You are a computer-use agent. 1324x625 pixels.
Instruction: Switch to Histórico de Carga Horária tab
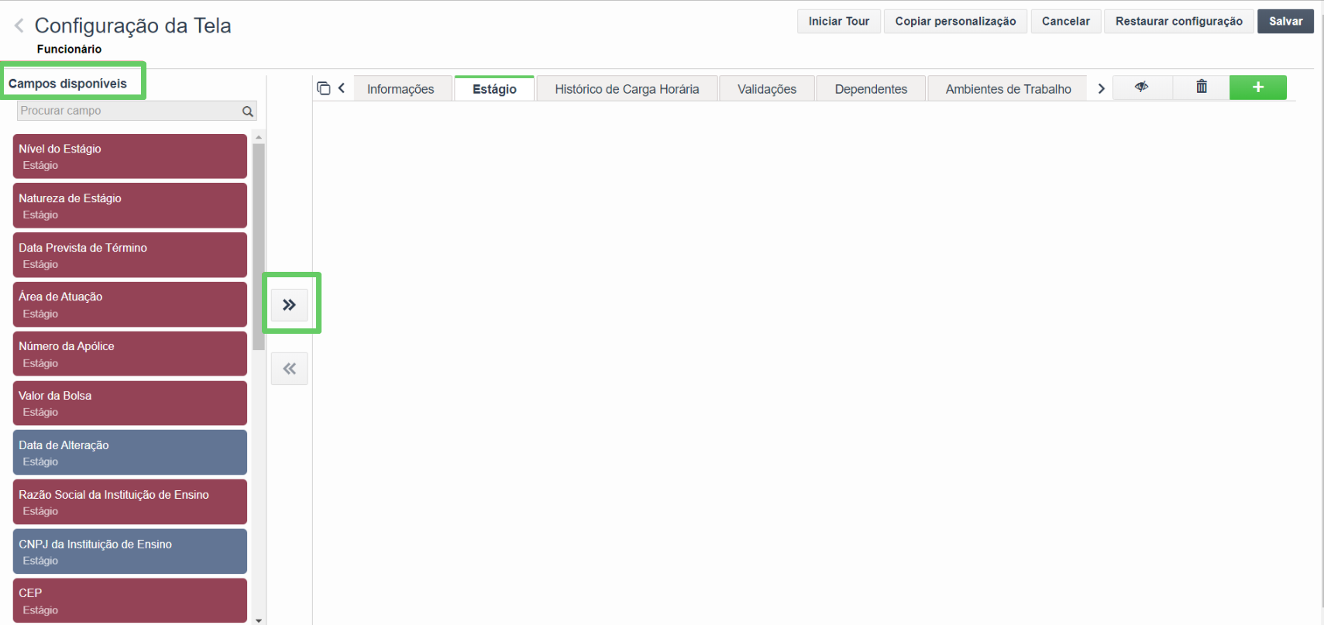coord(627,89)
